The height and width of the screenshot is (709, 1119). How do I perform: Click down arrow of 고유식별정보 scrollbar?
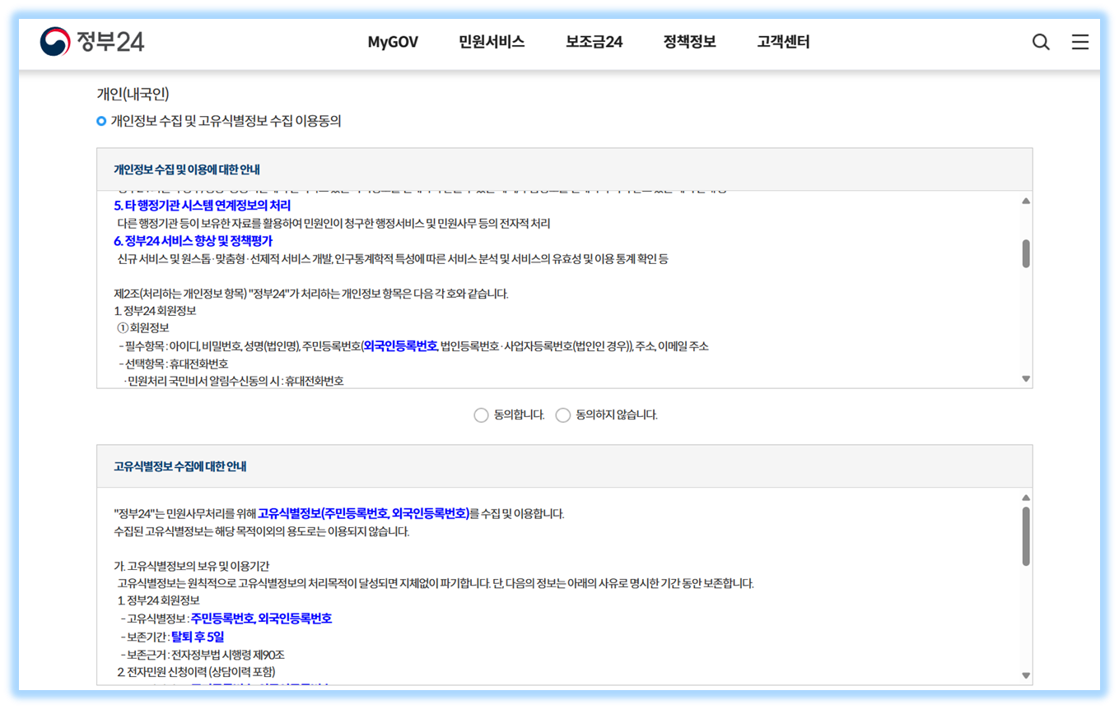(x=1026, y=676)
